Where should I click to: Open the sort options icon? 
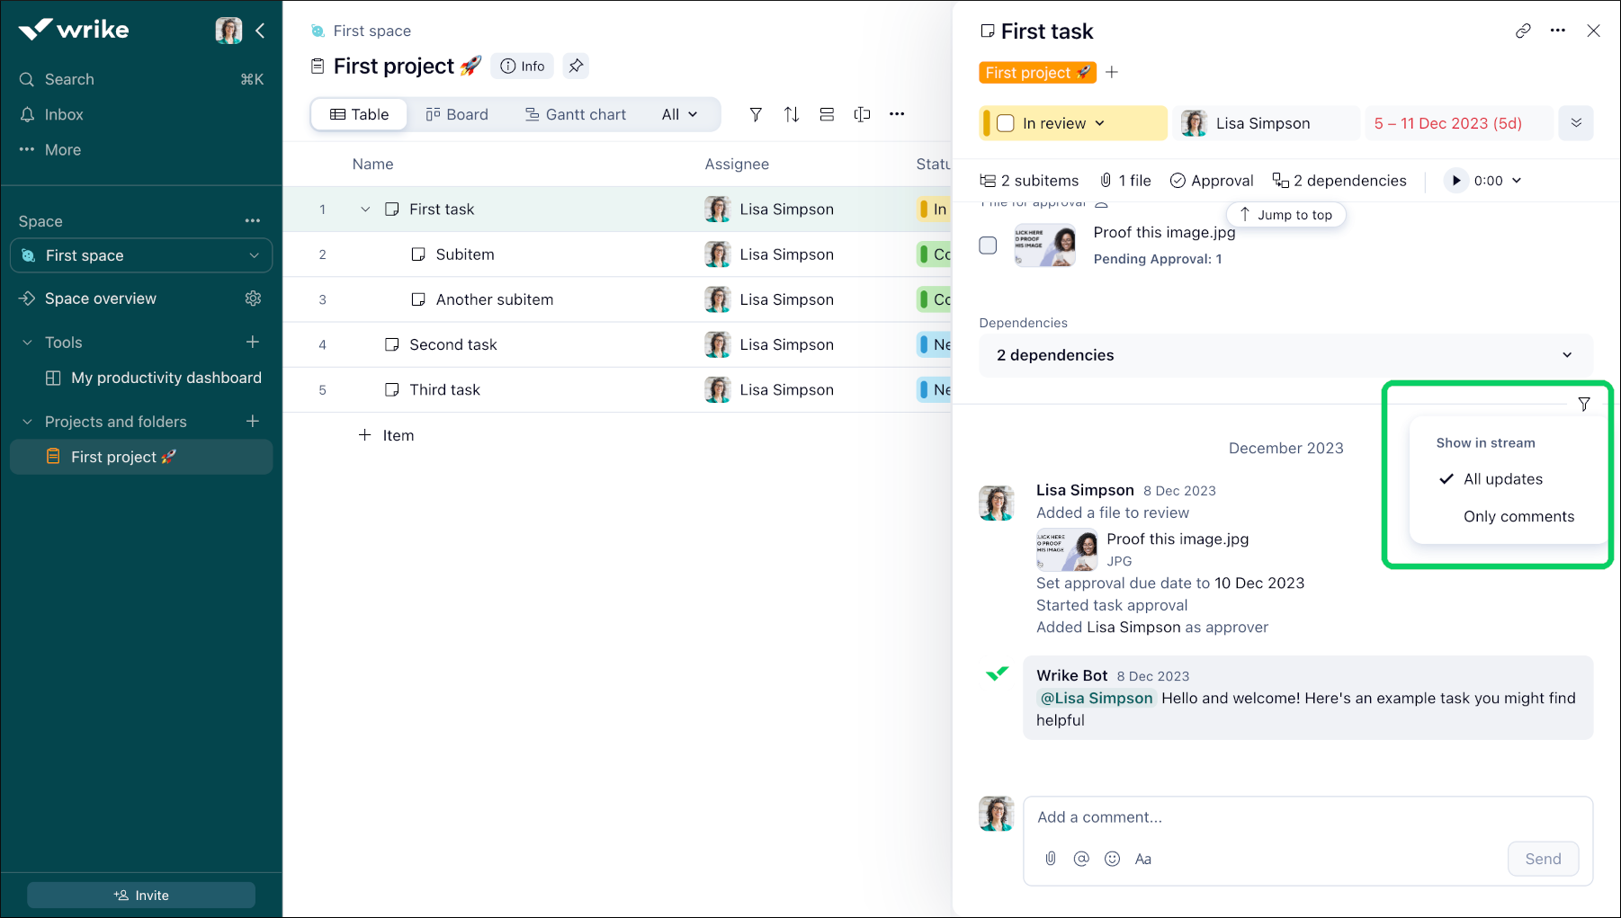792,114
